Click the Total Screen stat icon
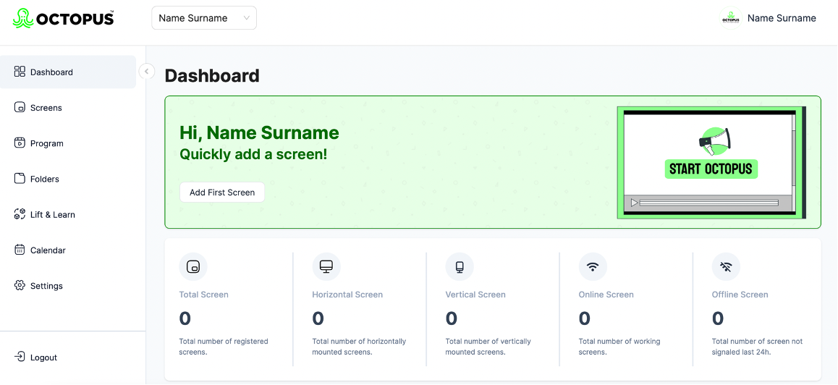Screen dimensions: 838x385 193,267
